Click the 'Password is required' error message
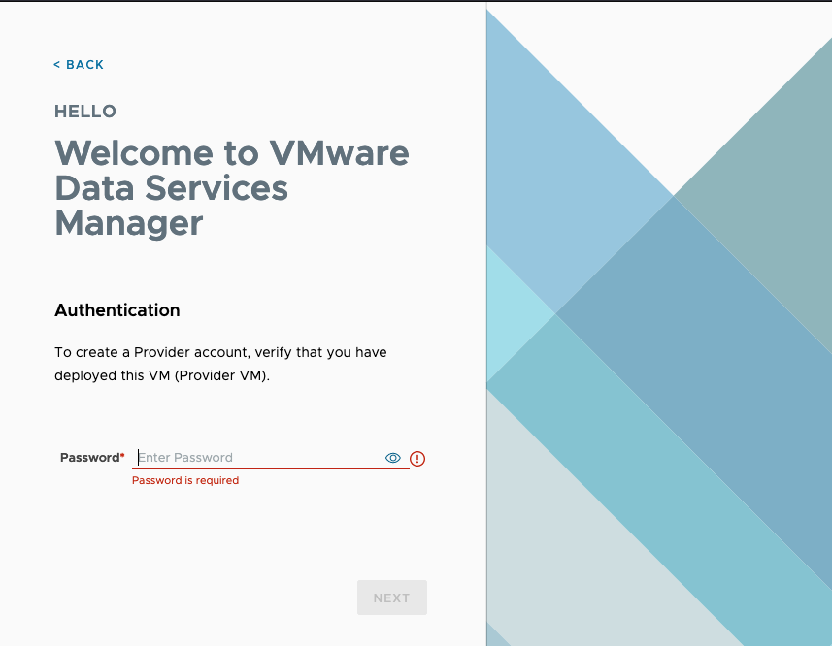Image resolution: width=832 pixels, height=646 pixels. pyautogui.click(x=185, y=480)
